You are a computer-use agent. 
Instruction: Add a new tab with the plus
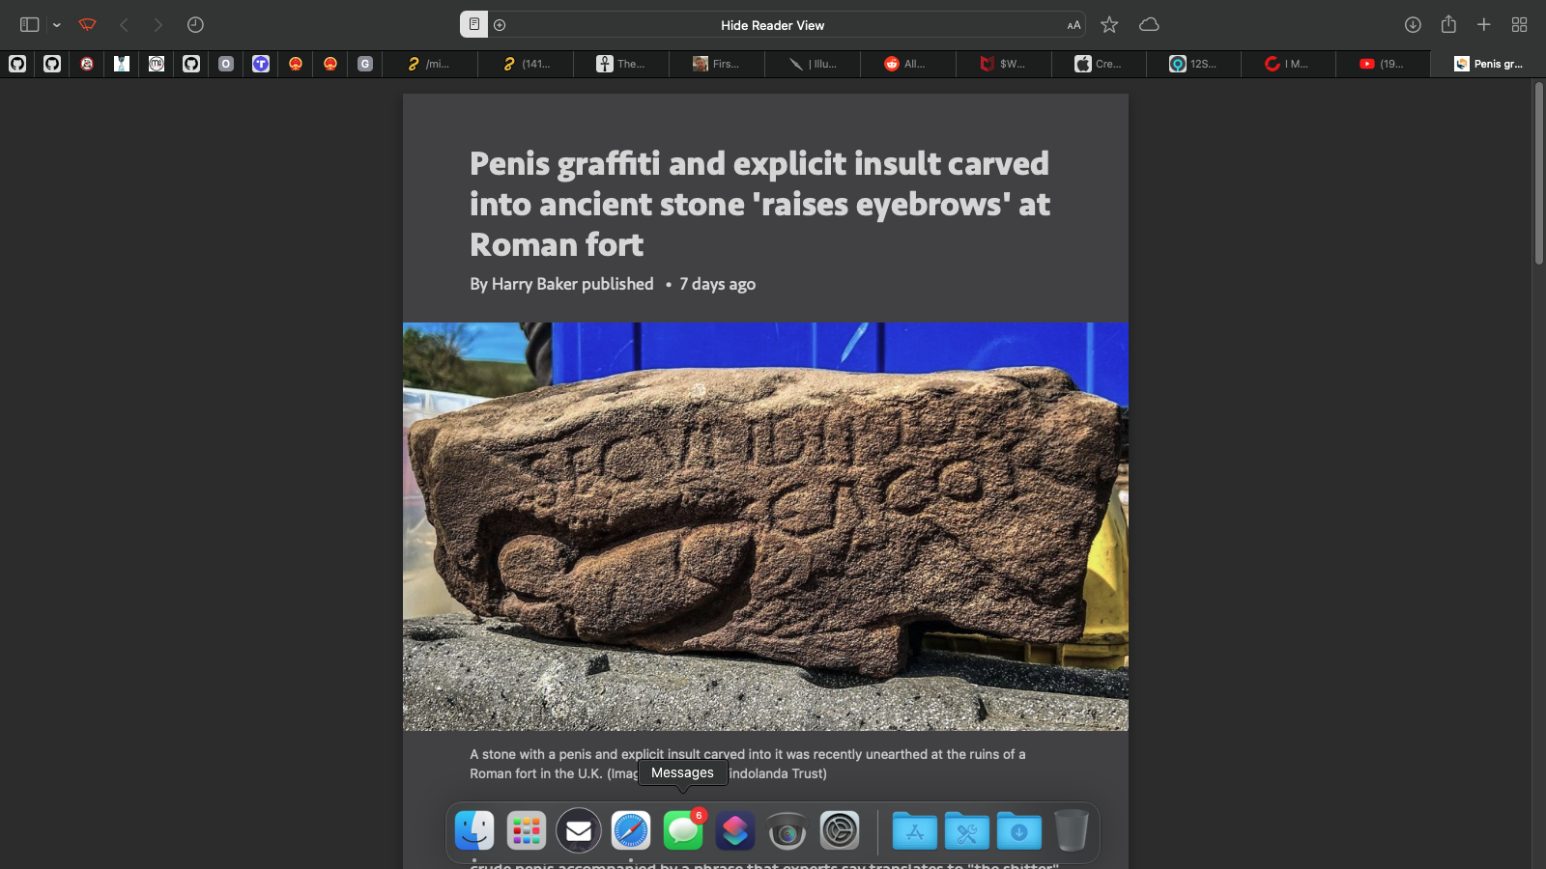pos(1484,25)
